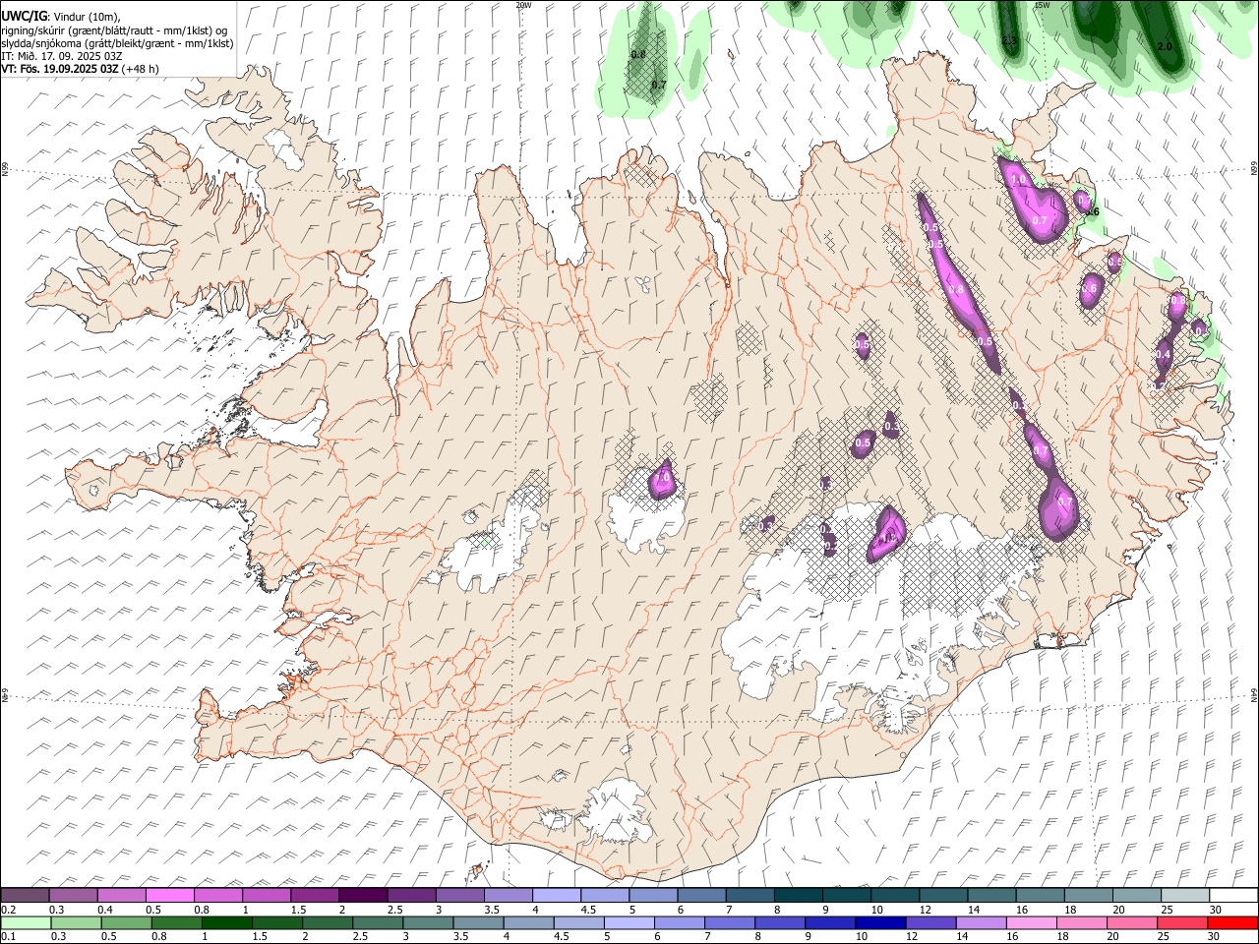Click the 'IT: Mið. 17. 09. 2025 03Z' line

point(61,56)
